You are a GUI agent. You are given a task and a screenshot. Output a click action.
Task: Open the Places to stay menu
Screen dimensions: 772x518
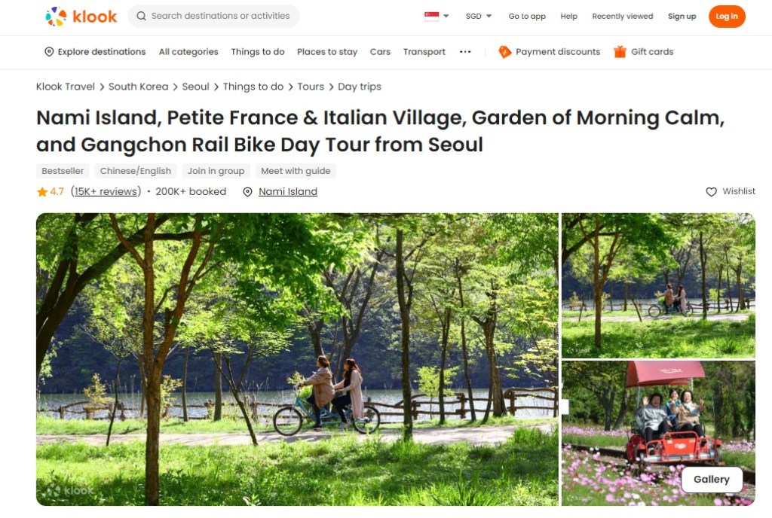[x=327, y=52]
